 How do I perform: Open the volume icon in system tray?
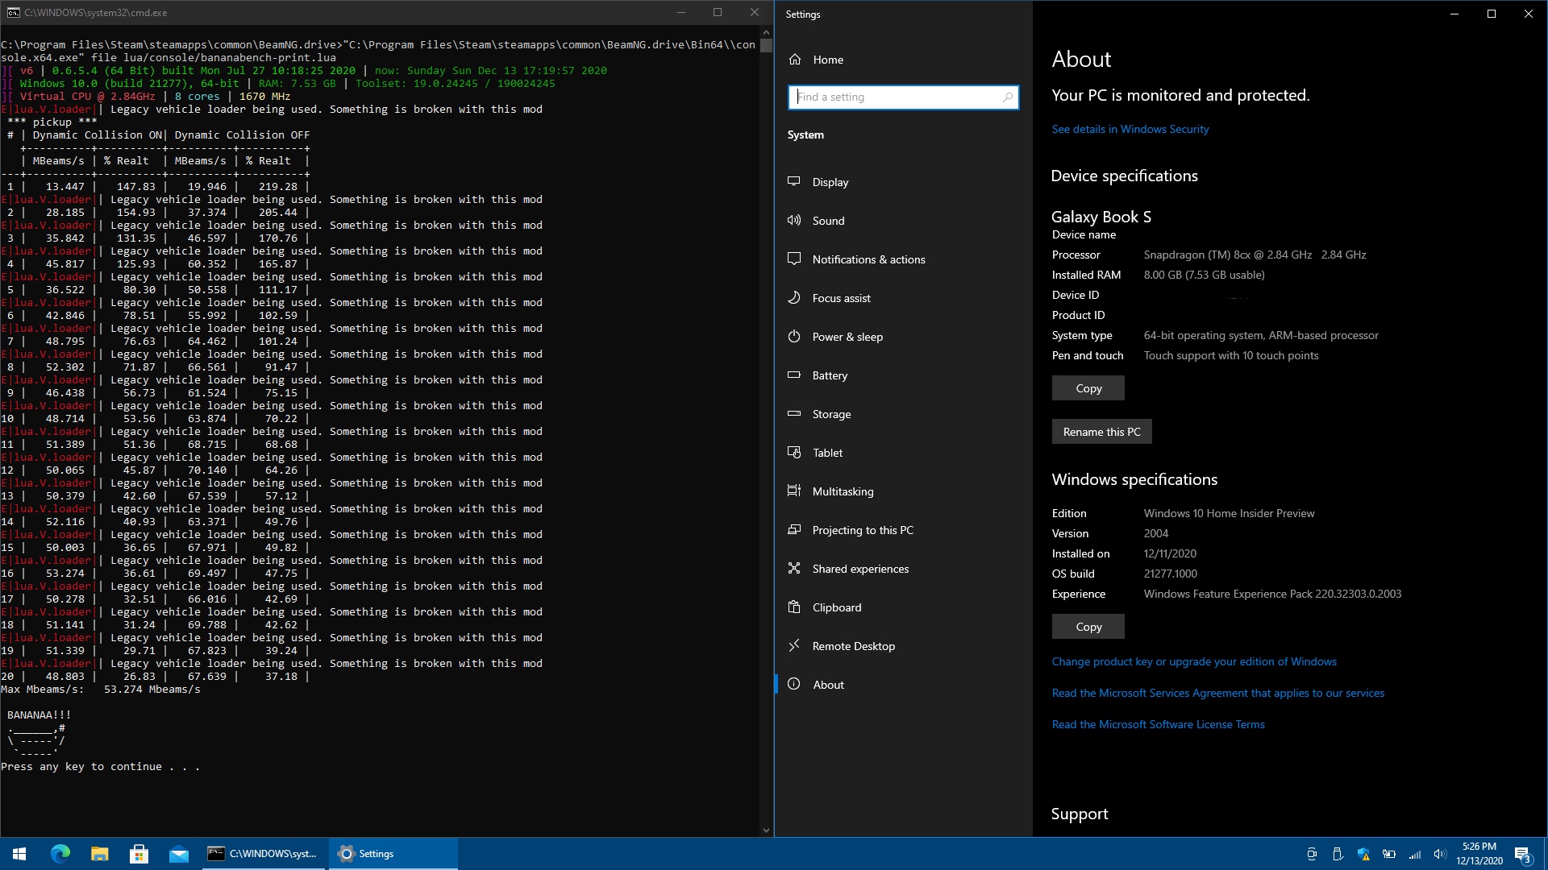(x=1439, y=854)
